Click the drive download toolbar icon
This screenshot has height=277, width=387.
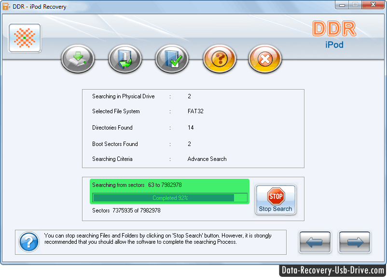(x=78, y=59)
